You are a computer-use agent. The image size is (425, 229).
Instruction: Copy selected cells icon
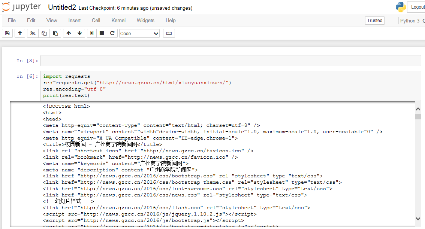pyautogui.click(x=44, y=33)
